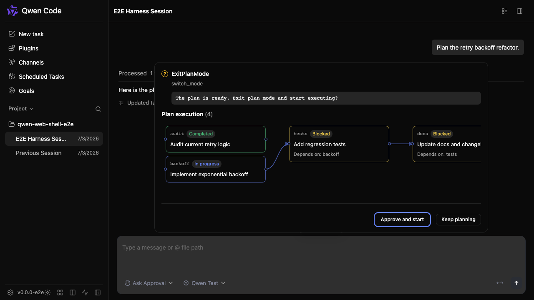This screenshot has width=534, height=300.
Task: Open the Previous Session item
Action: pyautogui.click(x=54, y=153)
